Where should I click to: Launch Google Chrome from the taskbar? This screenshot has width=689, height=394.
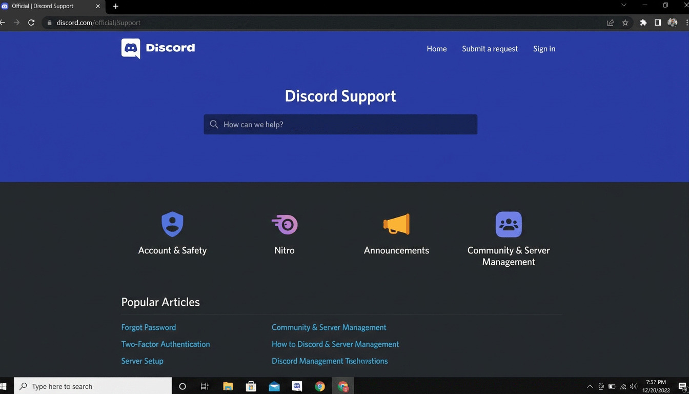(320, 386)
